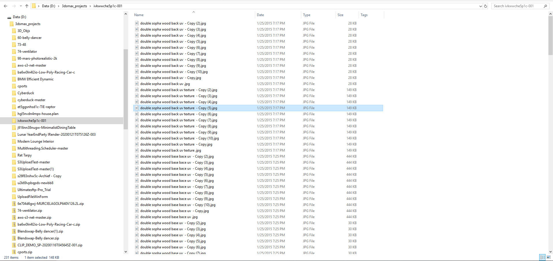Click the Forward navigation arrow
This screenshot has height=261, width=553.
click(x=14, y=6)
